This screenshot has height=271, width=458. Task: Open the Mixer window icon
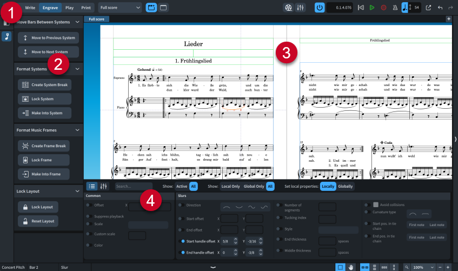click(301, 8)
